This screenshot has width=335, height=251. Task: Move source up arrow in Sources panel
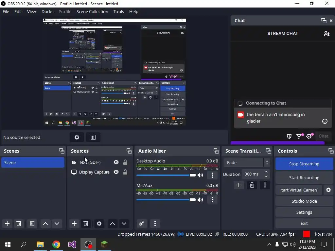[113, 224]
